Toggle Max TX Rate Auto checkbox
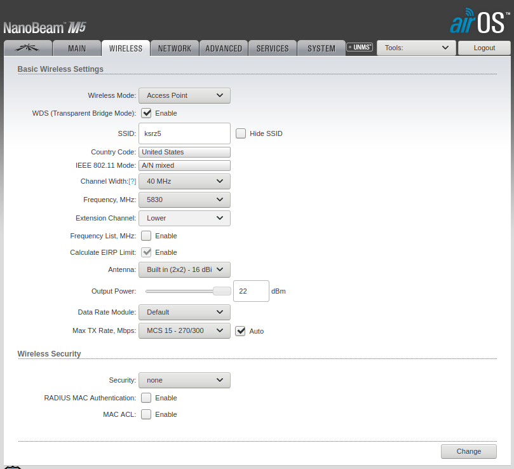This screenshot has width=514, height=469. pos(240,331)
